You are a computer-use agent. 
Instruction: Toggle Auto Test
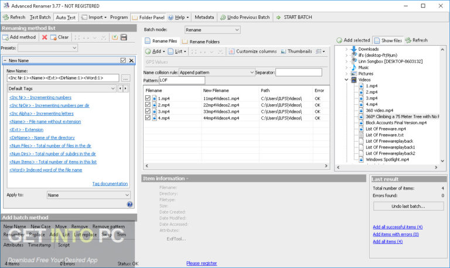66,17
